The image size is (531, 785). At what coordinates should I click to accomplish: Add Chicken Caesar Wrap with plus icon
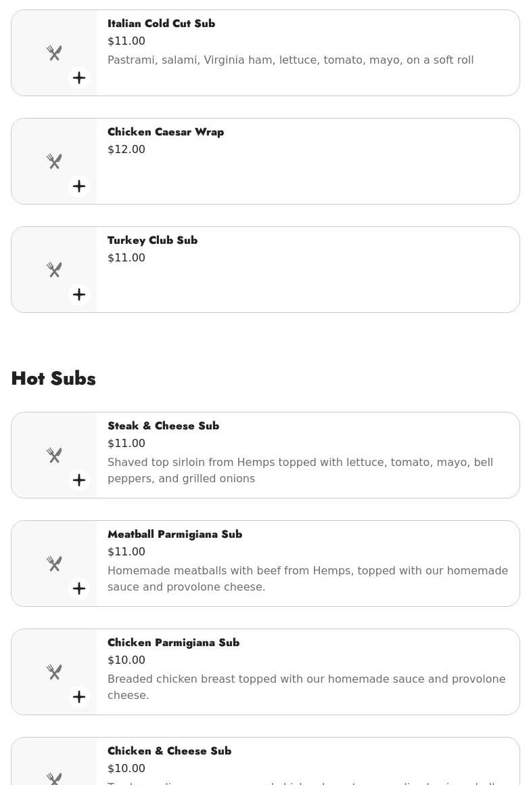pyautogui.click(x=79, y=186)
